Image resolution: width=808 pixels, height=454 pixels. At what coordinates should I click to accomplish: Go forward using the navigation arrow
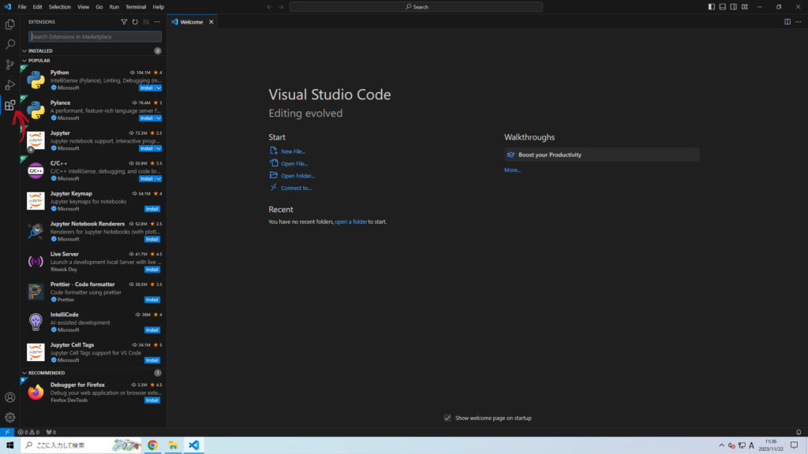click(x=282, y=6)
